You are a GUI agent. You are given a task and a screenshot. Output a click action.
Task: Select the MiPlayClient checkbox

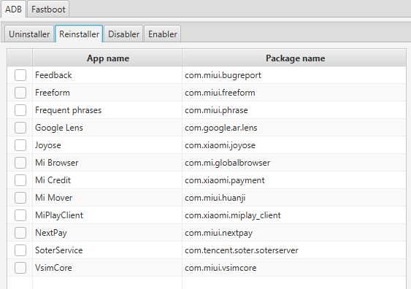20,215
